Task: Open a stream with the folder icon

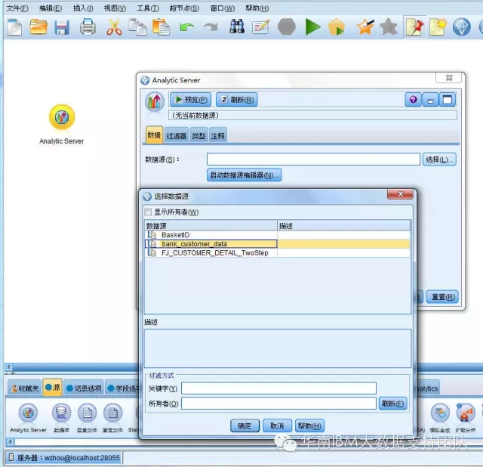Action: [38, 27]
